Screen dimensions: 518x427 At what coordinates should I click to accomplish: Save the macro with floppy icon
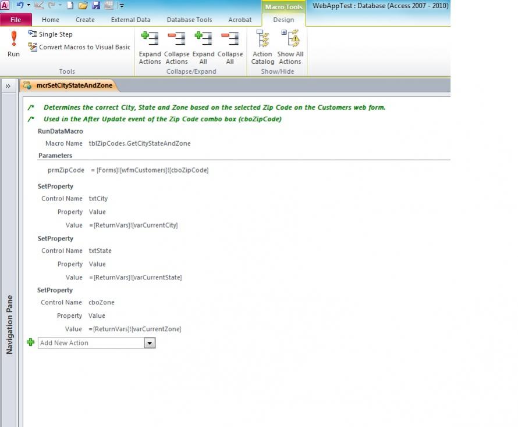pos(96,5)
